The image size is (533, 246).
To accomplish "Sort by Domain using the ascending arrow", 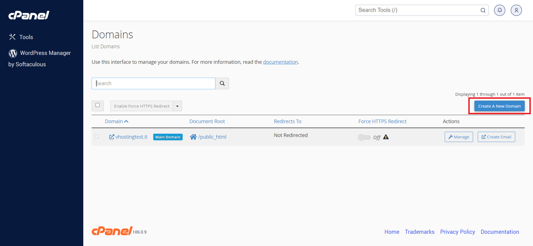I will pos(126,121).
